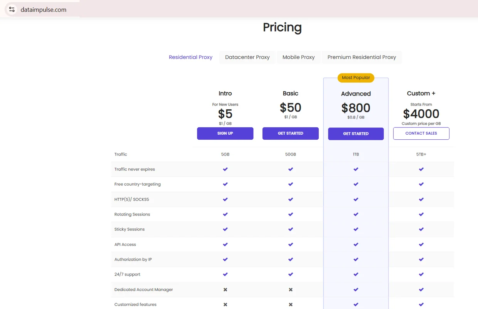Click the $4000 Custom + price
Viewport: 478px width, 309px height.
[421, 114]
